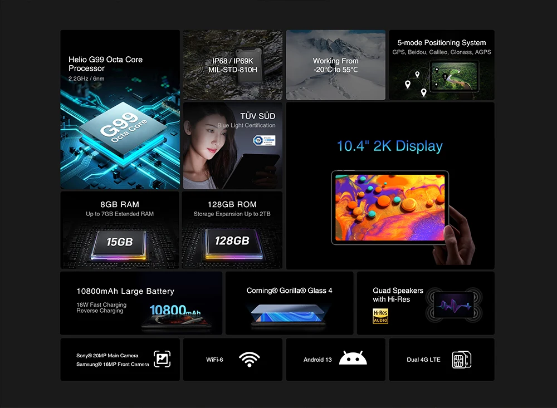Click the '10800mAh Large Battery' heading

tap(125, 291)
